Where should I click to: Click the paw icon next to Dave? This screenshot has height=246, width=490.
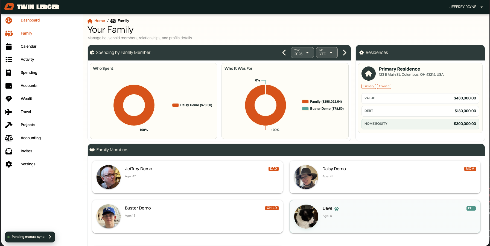coord(337,209)
